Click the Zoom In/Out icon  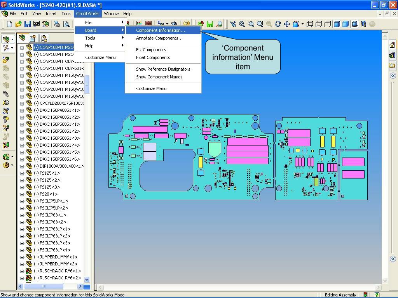tap(260, 24)
